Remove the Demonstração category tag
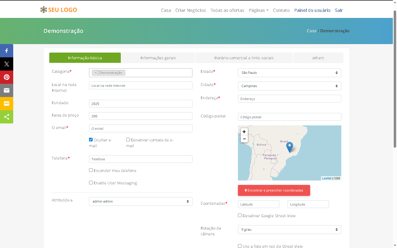Screen dimensions: 397x248 96,73
